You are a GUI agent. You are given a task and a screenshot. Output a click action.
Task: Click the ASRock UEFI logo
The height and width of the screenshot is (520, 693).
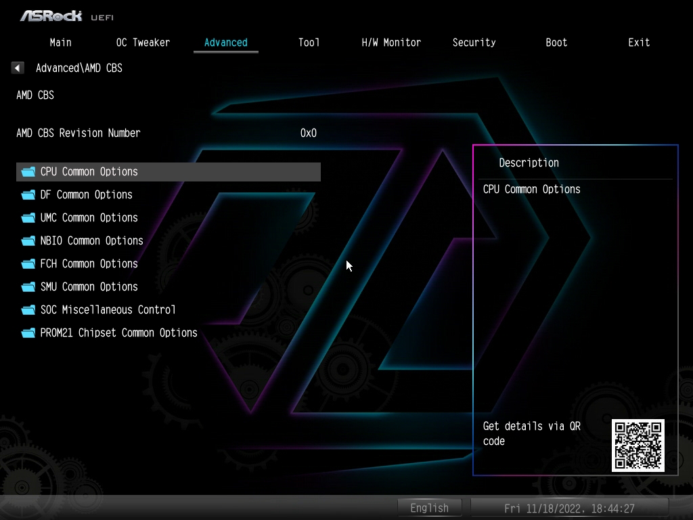[67, 16]
